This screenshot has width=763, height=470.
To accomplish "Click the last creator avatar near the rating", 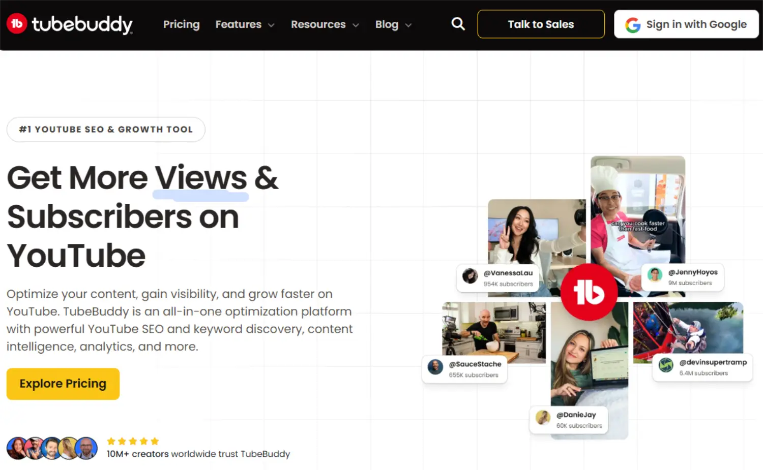I will [86, 448].
